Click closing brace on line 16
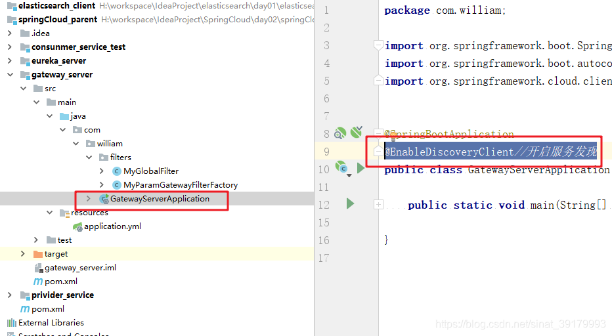This screenshot has height=336, width=612. coord(386,240)
